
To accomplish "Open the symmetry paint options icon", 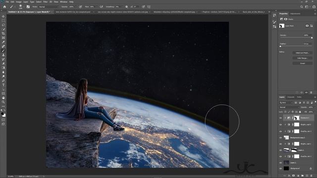I will pos(149,6).
